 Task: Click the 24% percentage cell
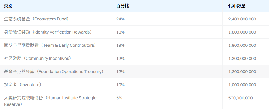(120, 19)
